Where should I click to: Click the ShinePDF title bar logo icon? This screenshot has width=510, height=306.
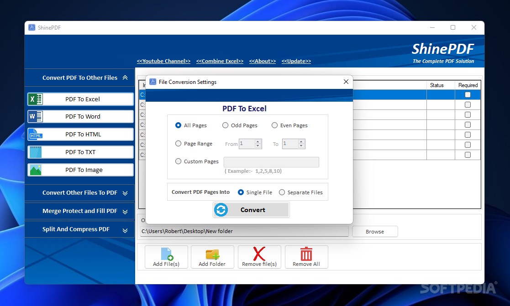32,28
